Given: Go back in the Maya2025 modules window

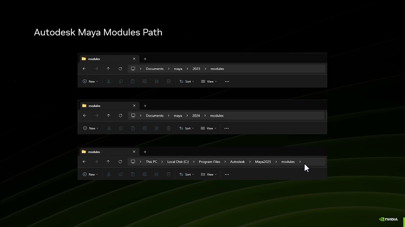Looking at the screenshot, I should point(84,162).
